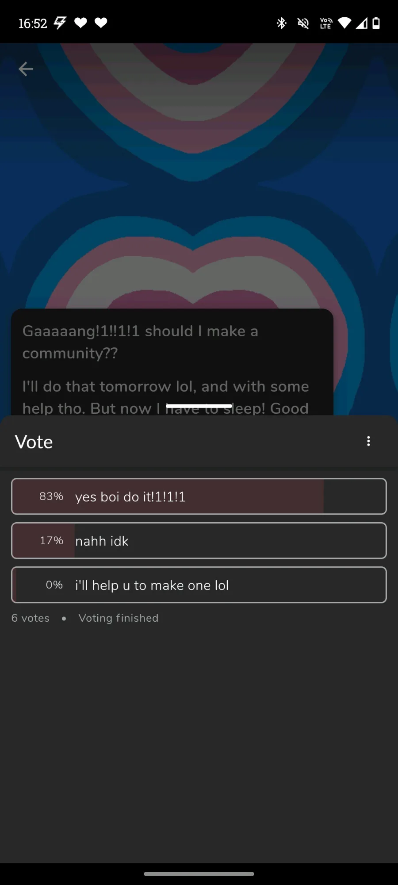Tap the Wi-Fi signal icon
This screenshot has width=398, height=885.
[344, 23]
